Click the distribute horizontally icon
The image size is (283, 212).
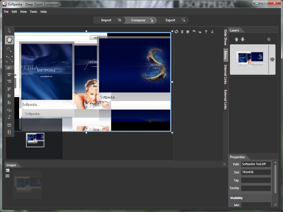tap(9, 110)
